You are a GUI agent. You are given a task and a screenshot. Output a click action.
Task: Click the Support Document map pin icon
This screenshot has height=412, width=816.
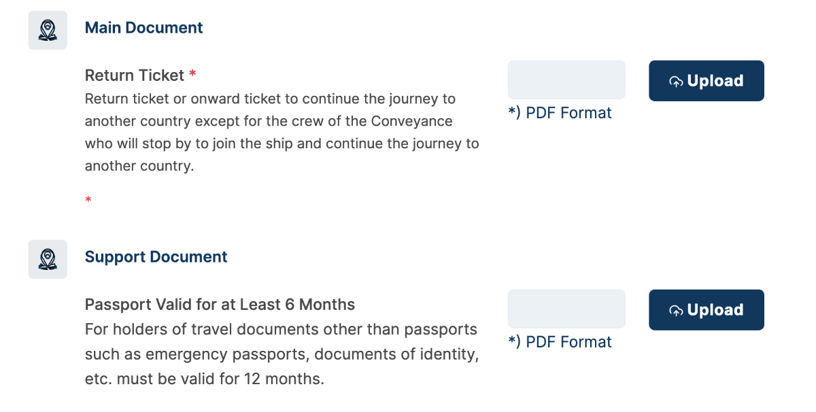pos(48,259)
